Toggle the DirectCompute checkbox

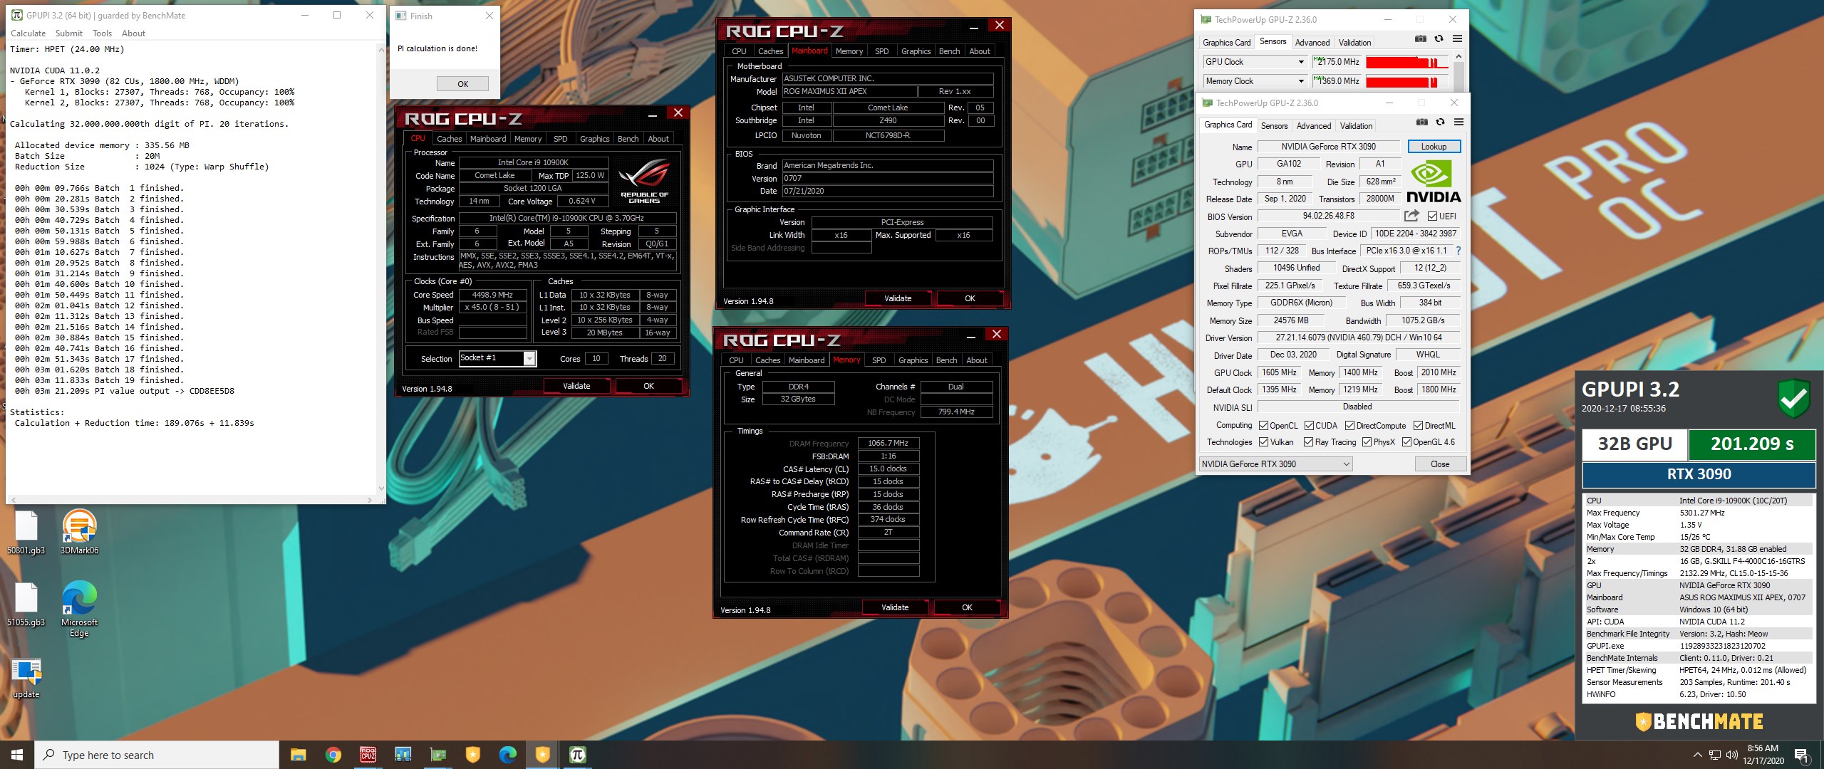pyautogui.click(x=1349, y=426)
